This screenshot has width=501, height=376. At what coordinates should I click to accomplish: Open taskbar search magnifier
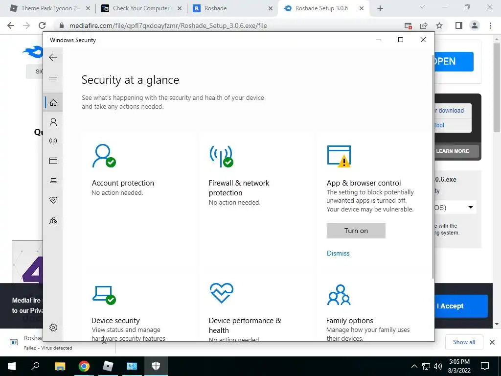[x=35, y=366]
